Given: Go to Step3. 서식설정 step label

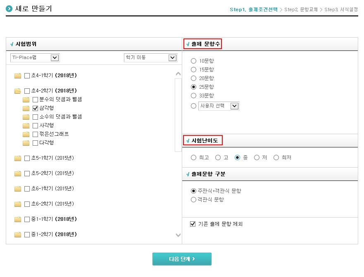Looking at the screenshot, I should click(x=341, y=9).
